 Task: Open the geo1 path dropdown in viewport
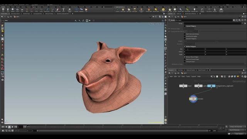[x=17, y=17]
